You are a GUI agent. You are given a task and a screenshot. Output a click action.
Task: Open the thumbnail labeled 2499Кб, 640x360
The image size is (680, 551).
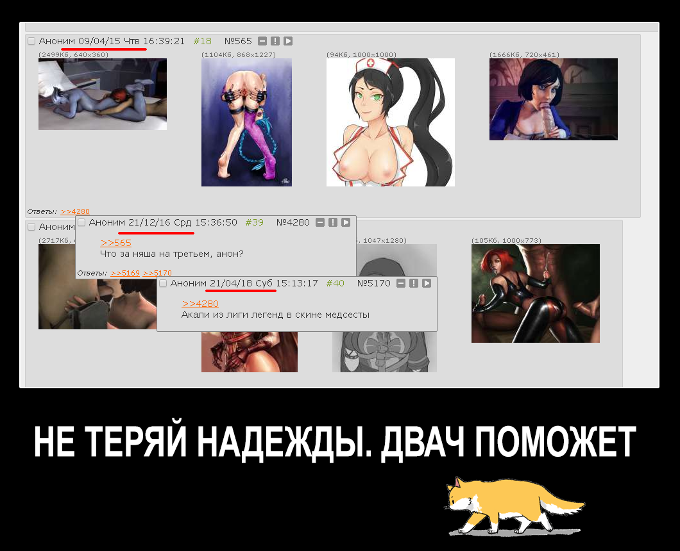coord(103,94)
